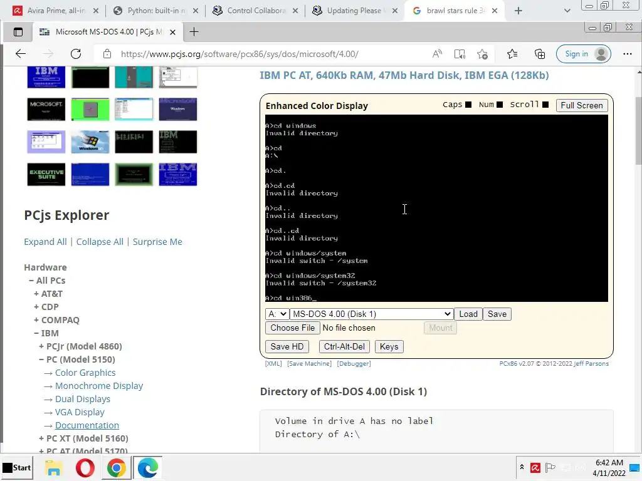Viewport: 642px width, 481px height.
Task: Open Chrome from the taskbar
Action: point(116,467)
